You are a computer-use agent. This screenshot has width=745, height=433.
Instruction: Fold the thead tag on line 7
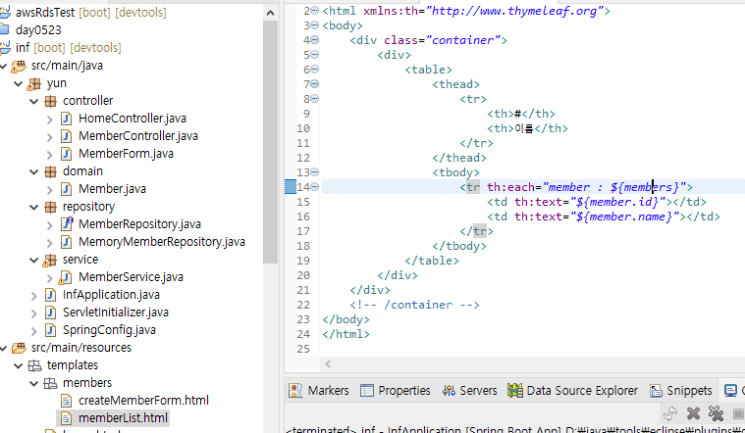(x=314, y=84)
